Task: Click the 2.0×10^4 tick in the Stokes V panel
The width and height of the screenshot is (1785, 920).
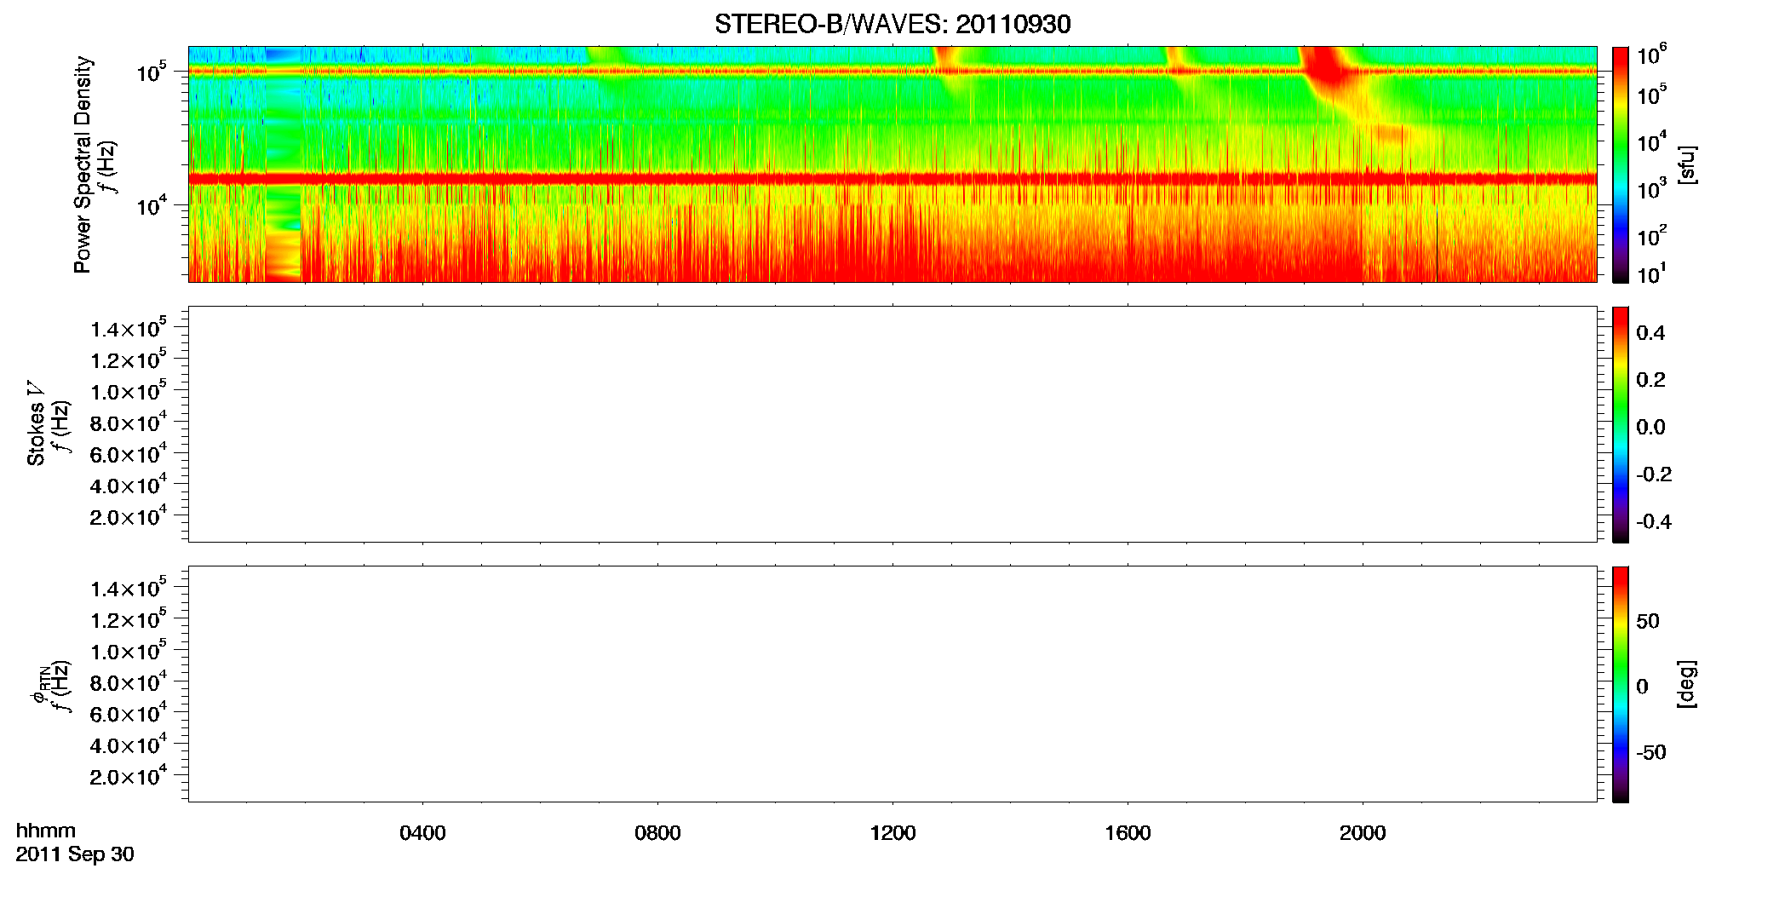Action: point(128,515)
